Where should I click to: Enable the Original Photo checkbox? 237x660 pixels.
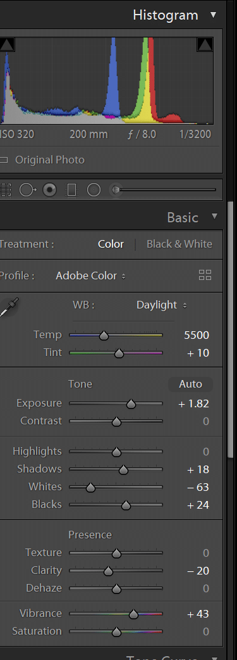[4, 160]
